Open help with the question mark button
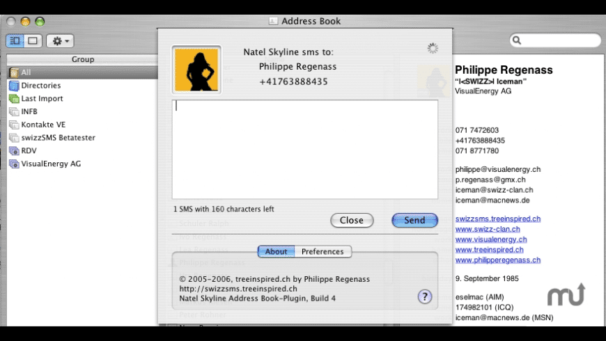This screenshot has width=606, height=341. [425, 296]
